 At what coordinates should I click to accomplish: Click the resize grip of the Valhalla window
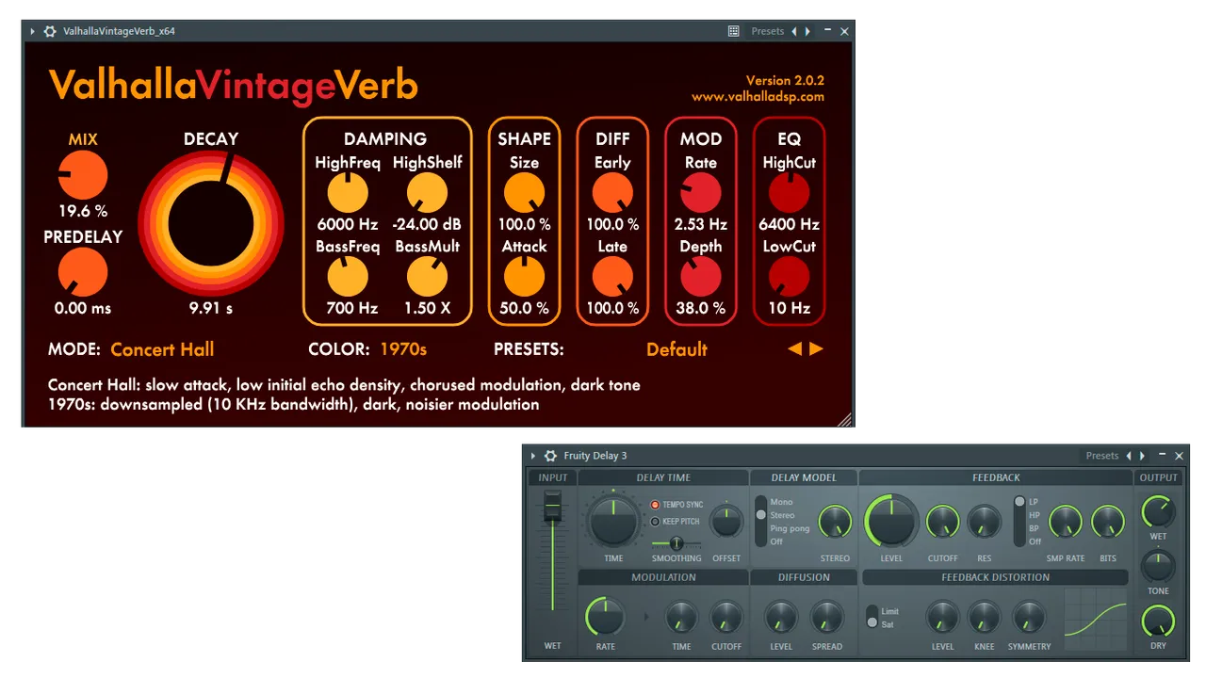(x=845, y=419)
